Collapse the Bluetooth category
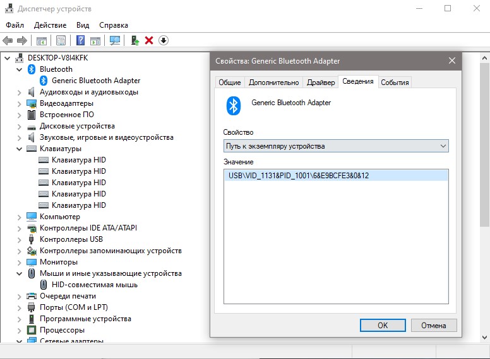The width and height of the screenshot is (490, 359). (x=20, y=69)
